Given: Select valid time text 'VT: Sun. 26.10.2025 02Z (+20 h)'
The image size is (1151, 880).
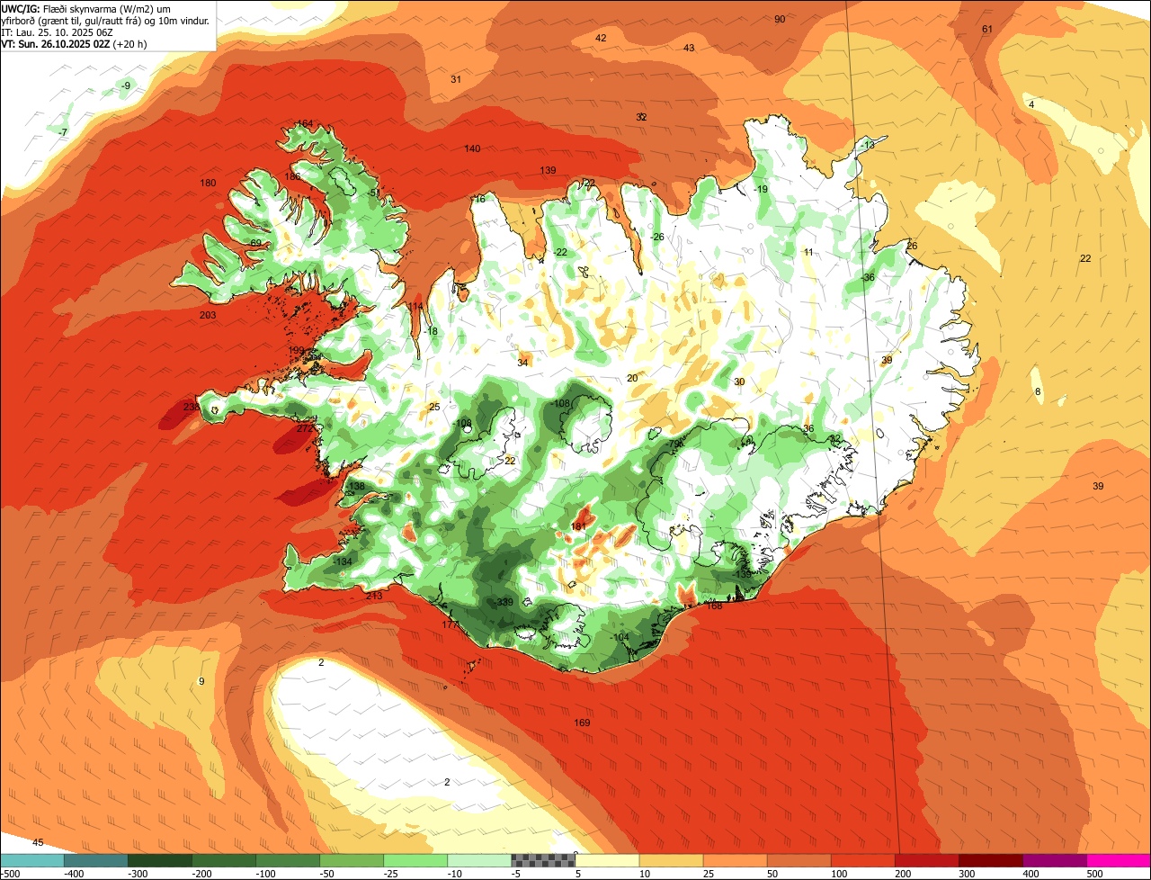Looking at the screenshot, I should (x=74, y=43).
